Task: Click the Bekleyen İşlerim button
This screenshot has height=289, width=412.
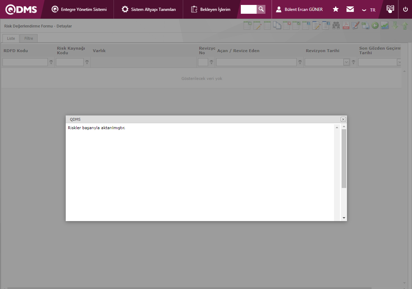Action: pos(211,10)
